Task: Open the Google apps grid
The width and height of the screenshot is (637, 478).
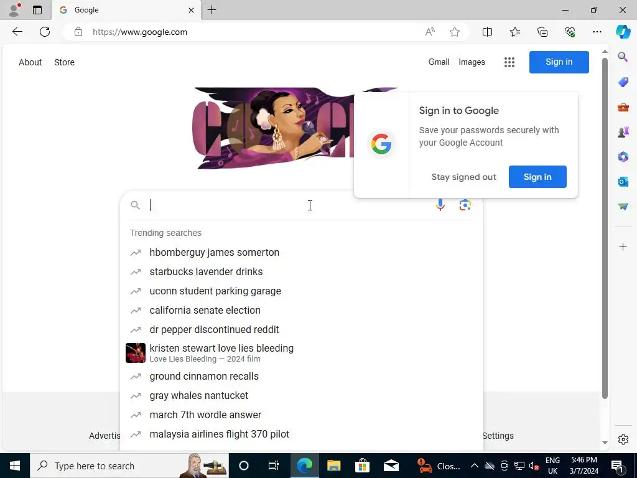Action: point(509,62)
